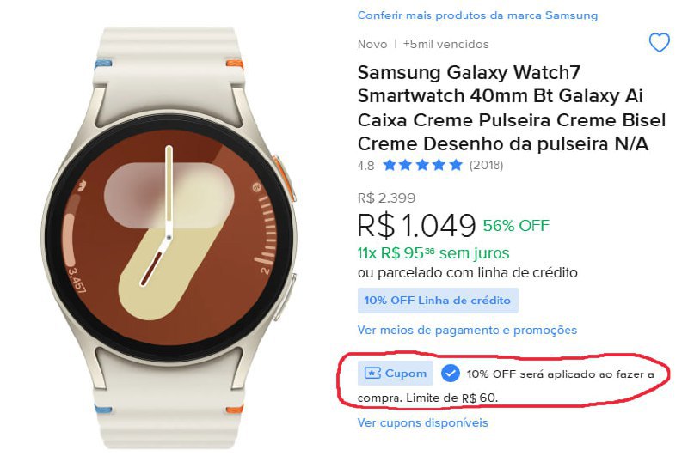Add product to favorites with heart icon
688x462 pixels.
(659, 43)
